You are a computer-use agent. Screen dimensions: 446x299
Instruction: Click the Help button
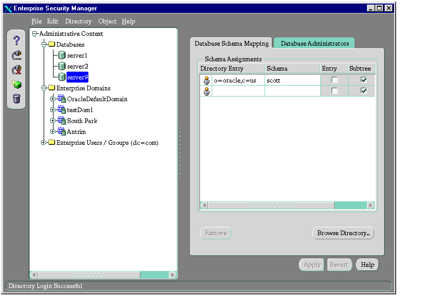[368, 265]
